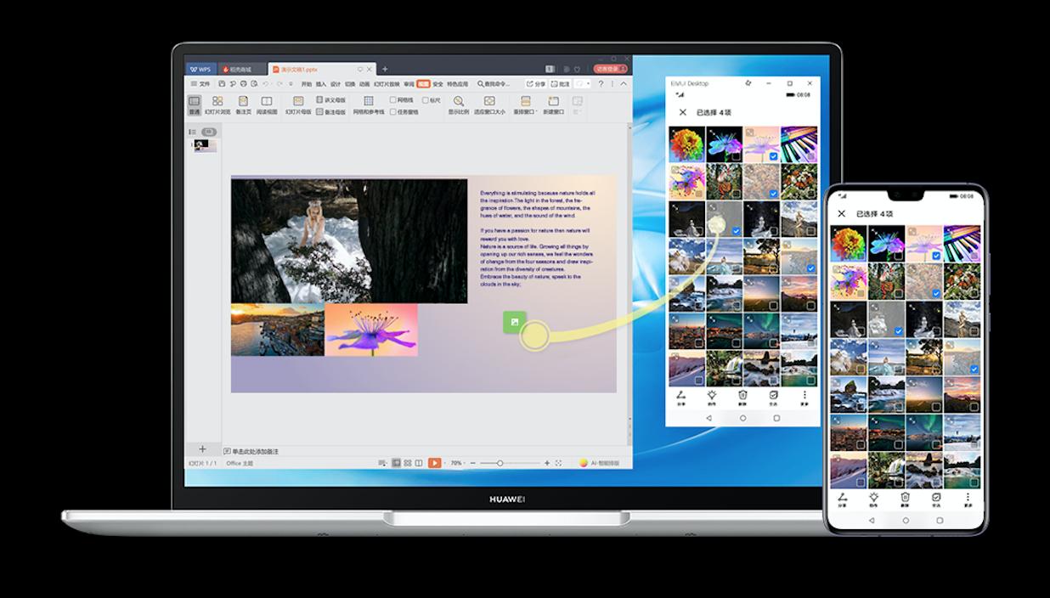Enable the task pane checkbox
1050x598 pixels.
point(393,111)
